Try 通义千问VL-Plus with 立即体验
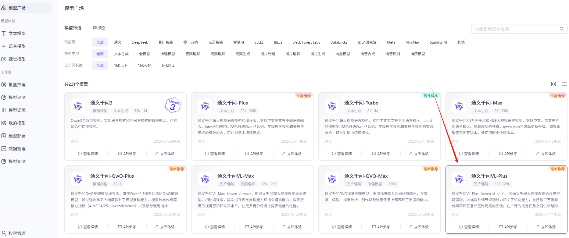The image size is (569, 238). coord(546,227)
